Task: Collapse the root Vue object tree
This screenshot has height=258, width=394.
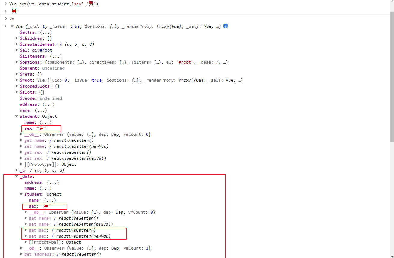Action: pyautogui.click(x=12, y=26)
